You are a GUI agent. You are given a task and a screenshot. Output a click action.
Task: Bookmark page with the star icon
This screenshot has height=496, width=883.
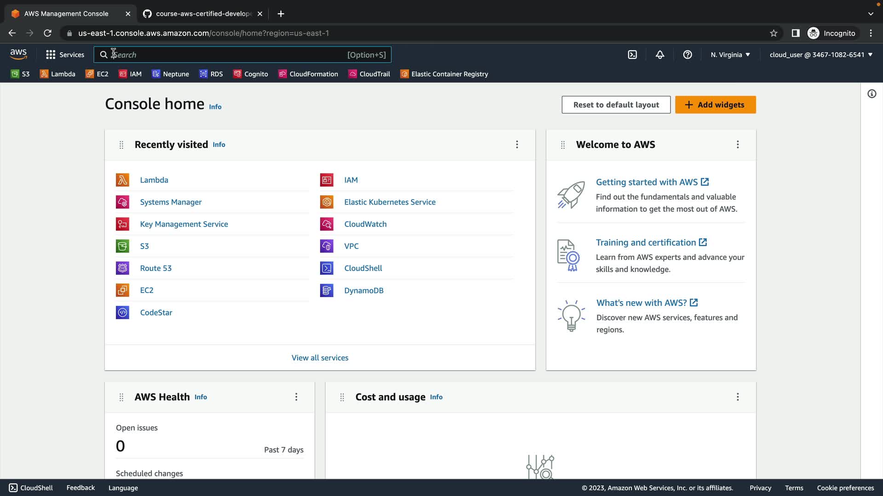point(774,33)
